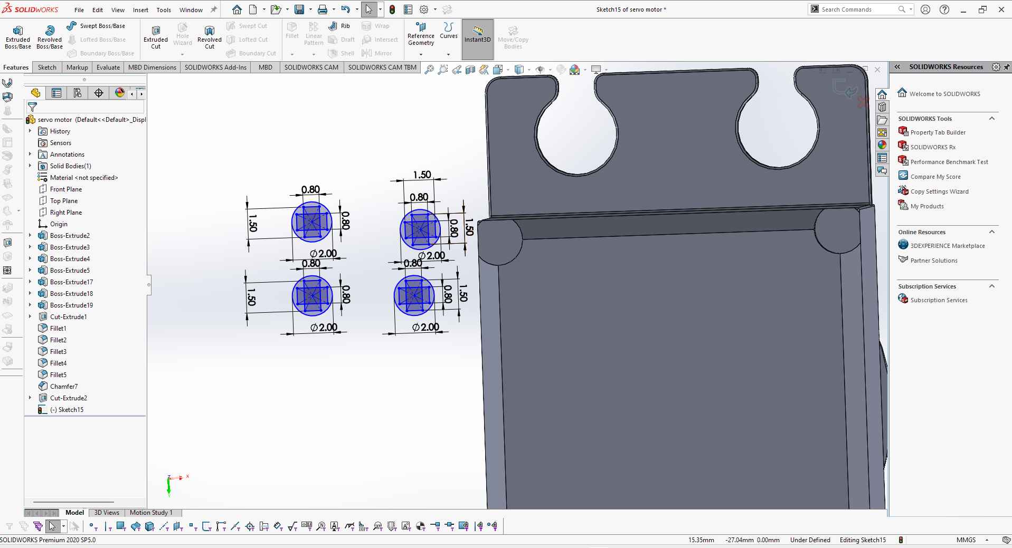
Task: Click the user account icon
Action: pyautogui.click(x=925, y=9)
